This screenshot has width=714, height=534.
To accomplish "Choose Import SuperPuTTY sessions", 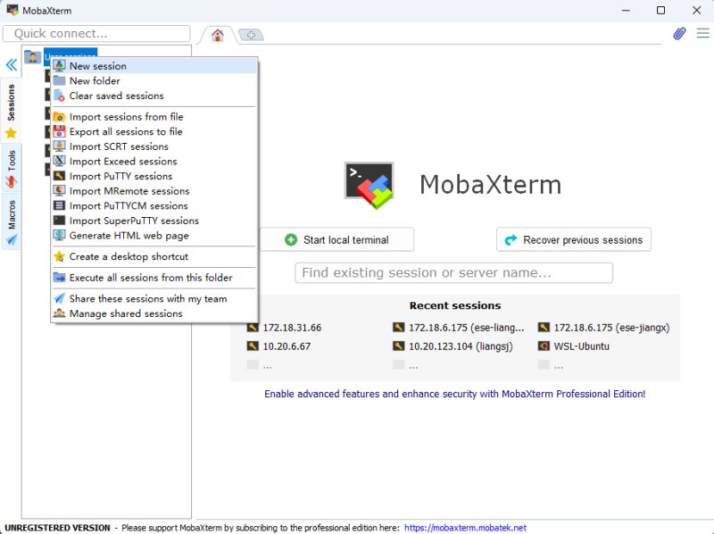I will (x=154, y=221).
